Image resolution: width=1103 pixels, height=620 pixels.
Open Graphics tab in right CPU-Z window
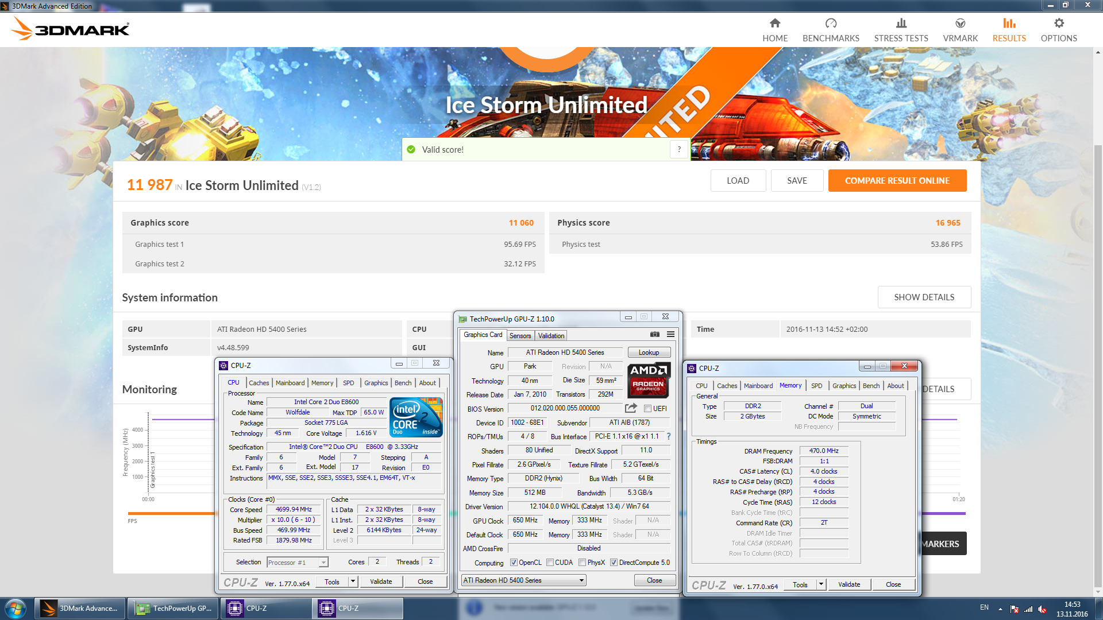coord(844,386)
